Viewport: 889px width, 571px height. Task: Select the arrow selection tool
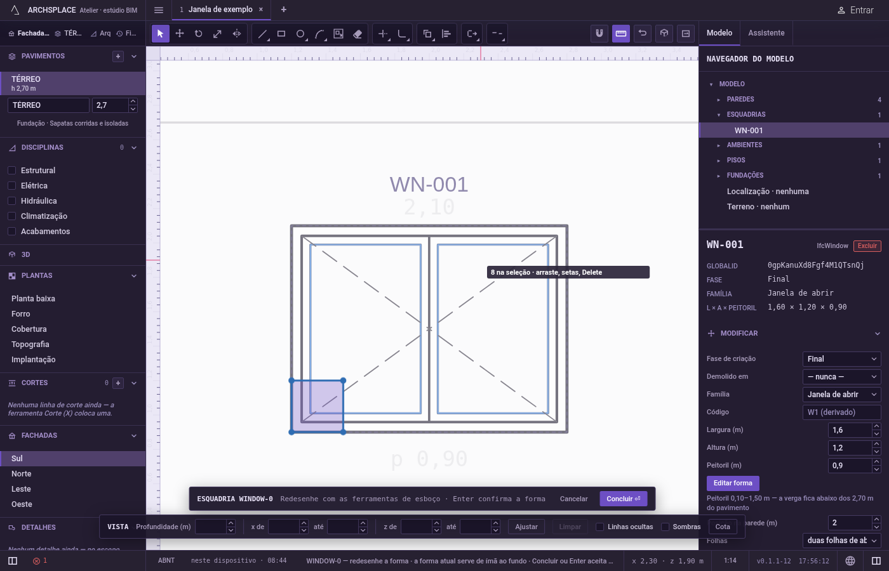[160, 34]
